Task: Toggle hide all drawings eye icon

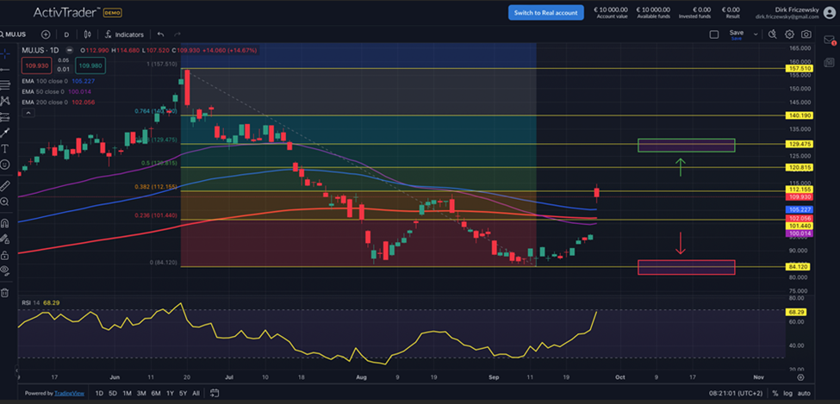Action: coord(6,270)
